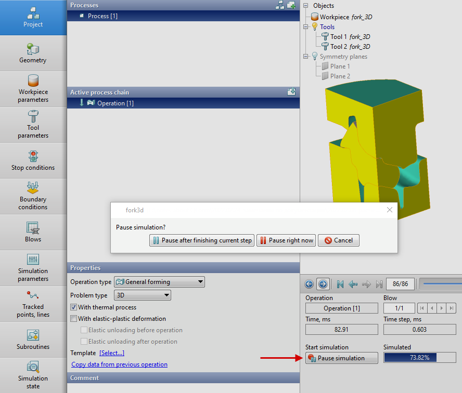Image resolution: width=462 pixels, height=393 pixels.
Task: Switch to the Project tab
Action: point(33,18)
